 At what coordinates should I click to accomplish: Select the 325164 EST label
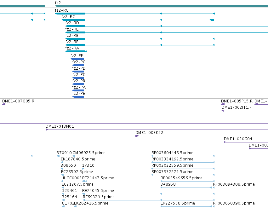[69, 197]
